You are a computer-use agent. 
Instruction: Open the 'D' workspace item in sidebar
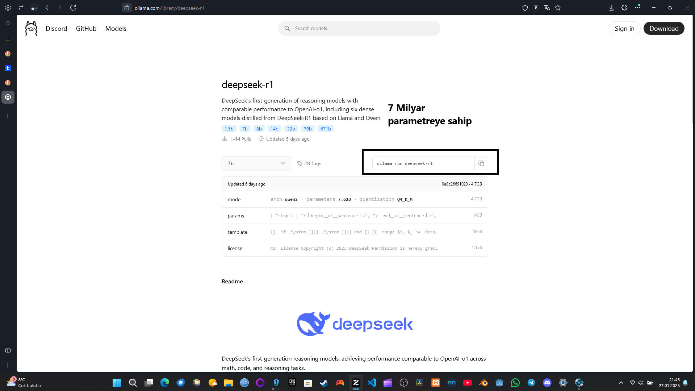pyautogui.click(x=8, y=23)
